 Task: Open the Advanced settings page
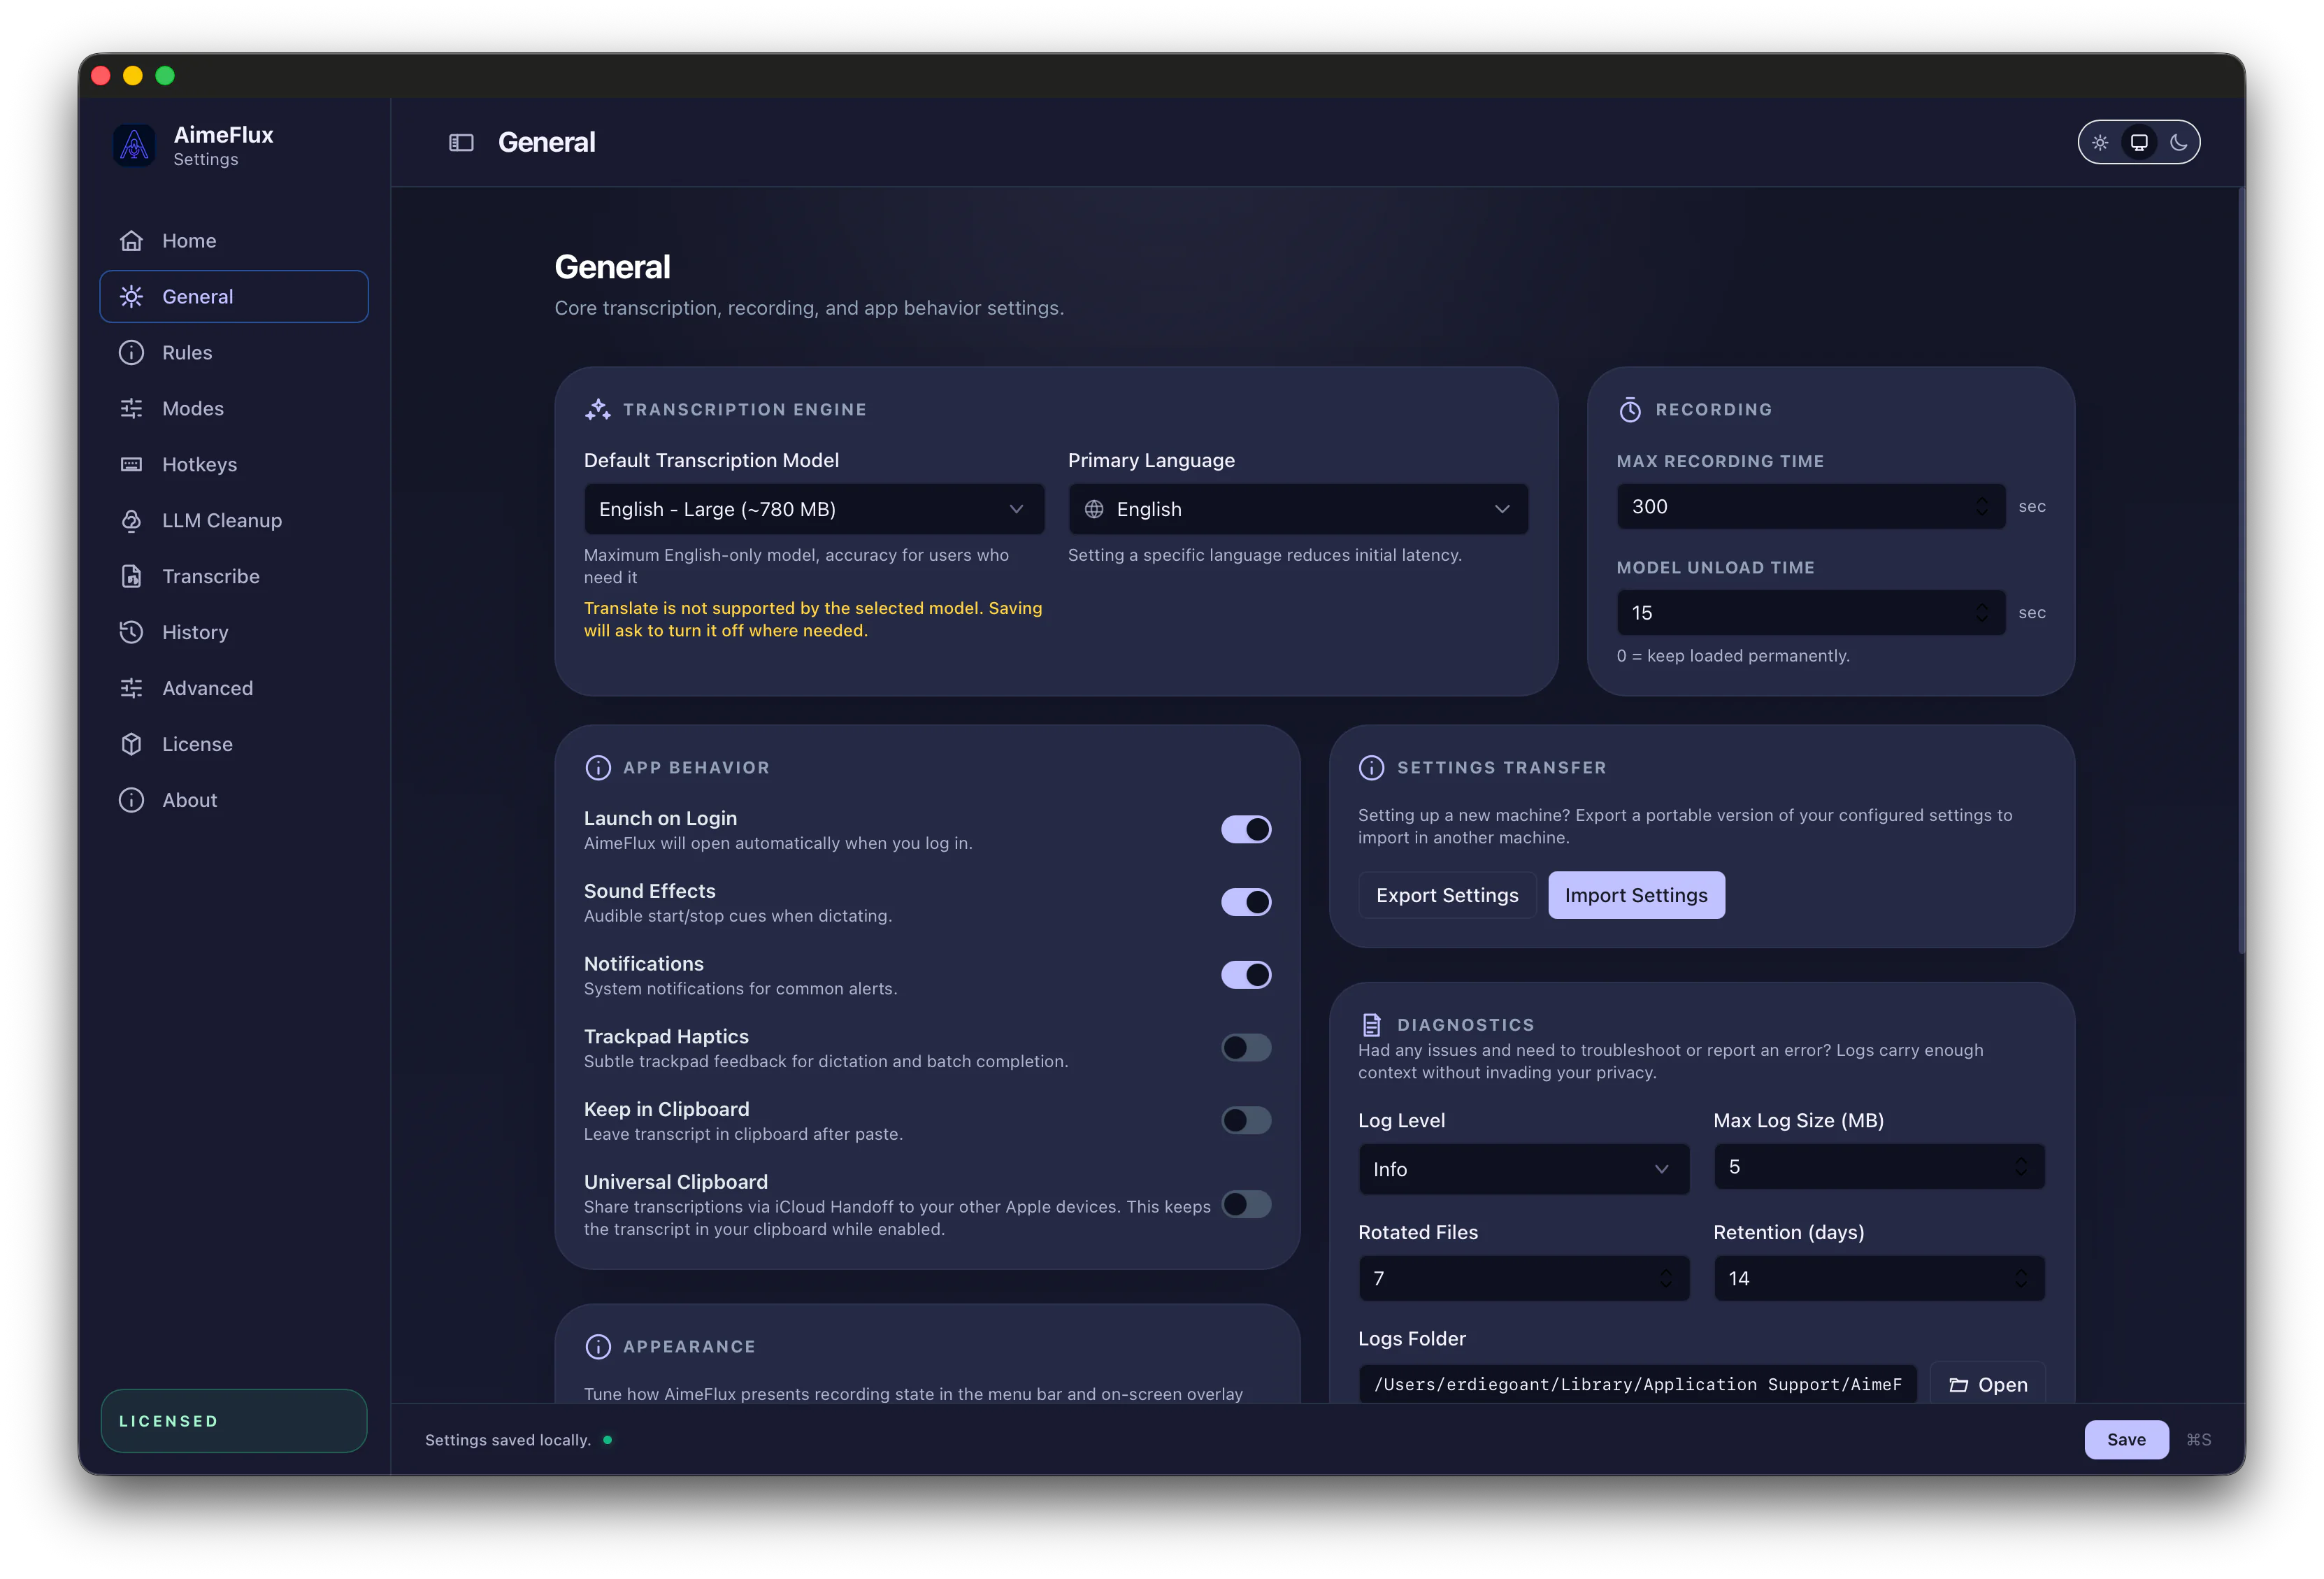coord(234,689)
